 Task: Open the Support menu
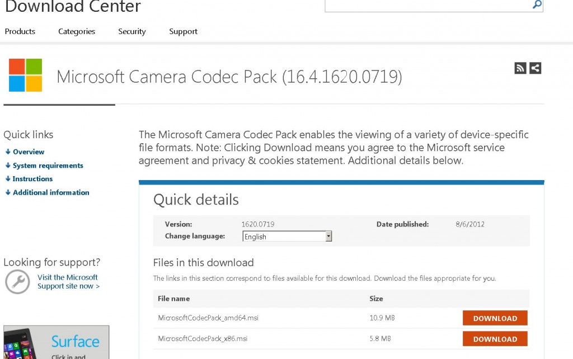point(184,31)
